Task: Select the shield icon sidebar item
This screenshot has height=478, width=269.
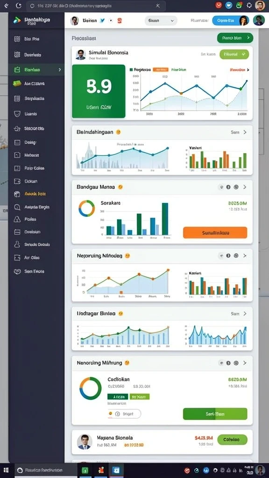Action: click(x=17, y=114)
